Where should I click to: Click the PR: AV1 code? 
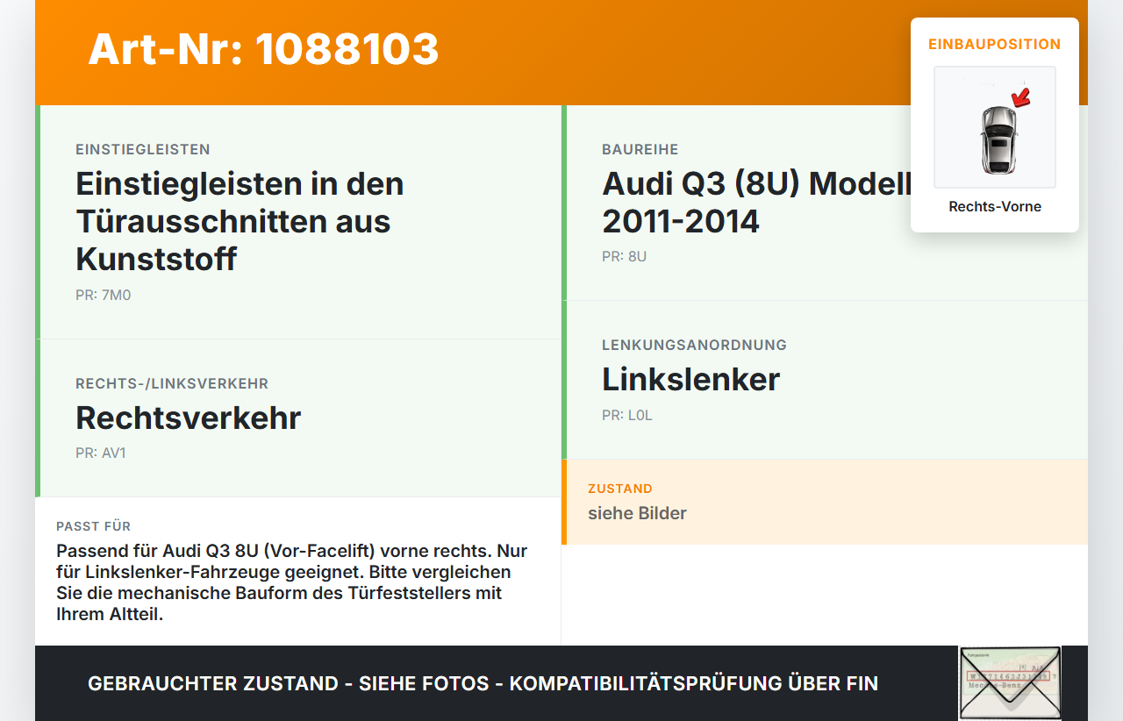(x=101, y=453)
